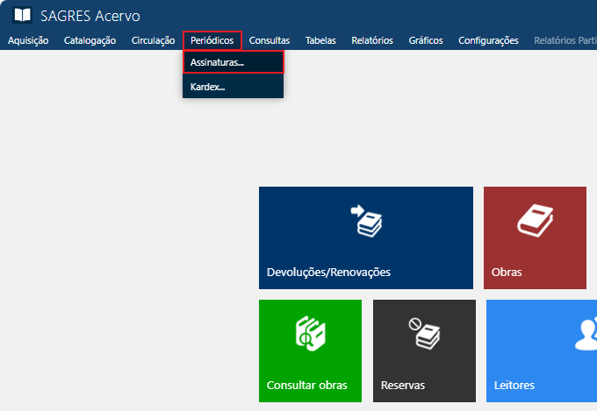Click the Consultar obras tile label
This screenshot has width=597, height=411.
pyautogui.click(x=306, y=385)
